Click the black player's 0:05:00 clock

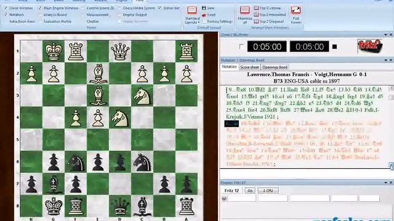pyautogui.click(x=309, y=47)
